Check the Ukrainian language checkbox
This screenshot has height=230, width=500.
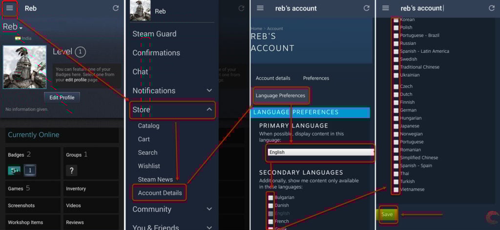[x=396, y=75]
